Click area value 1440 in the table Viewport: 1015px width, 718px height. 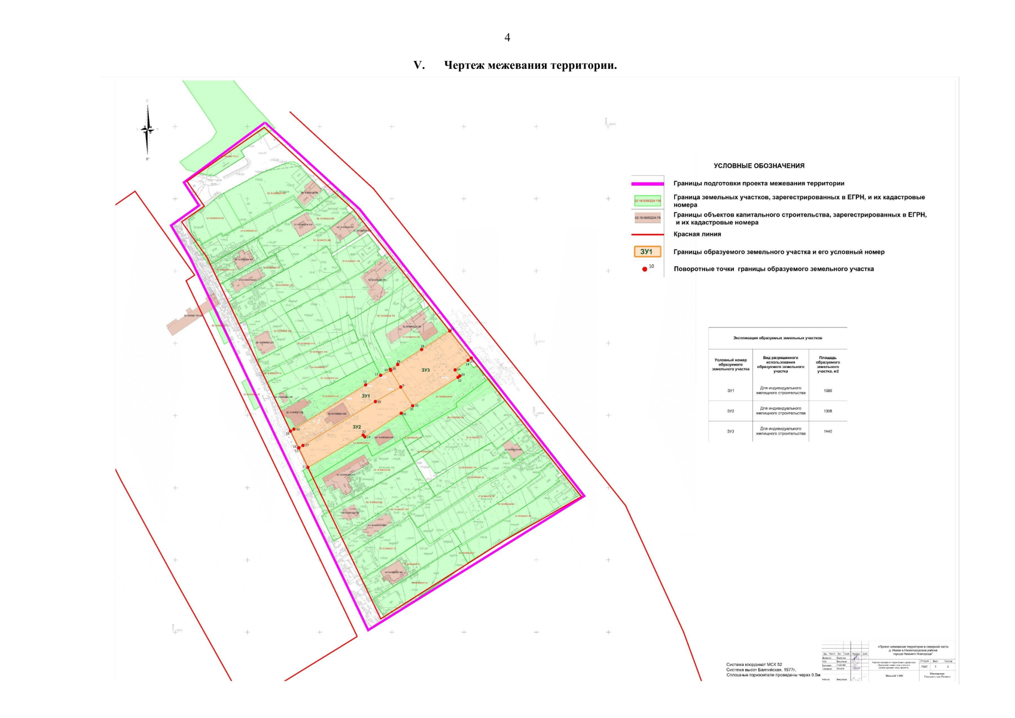tap(828, 431)
